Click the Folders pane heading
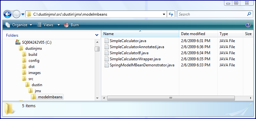Image resolution: width=256 pixels, height=119 pixels. click(x=12, y=35)
